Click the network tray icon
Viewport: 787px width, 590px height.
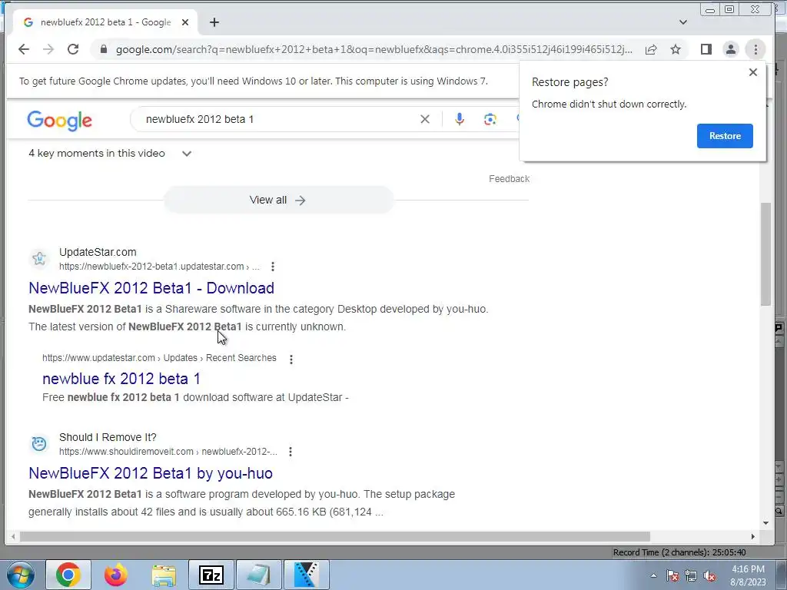click(x=691, y=575)
